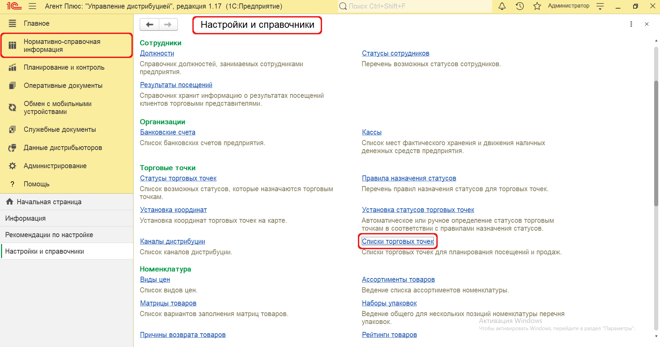The height and width of the screenshot is (347, 660).
Task: Open Должности link
Action: [x=157, y=53]
